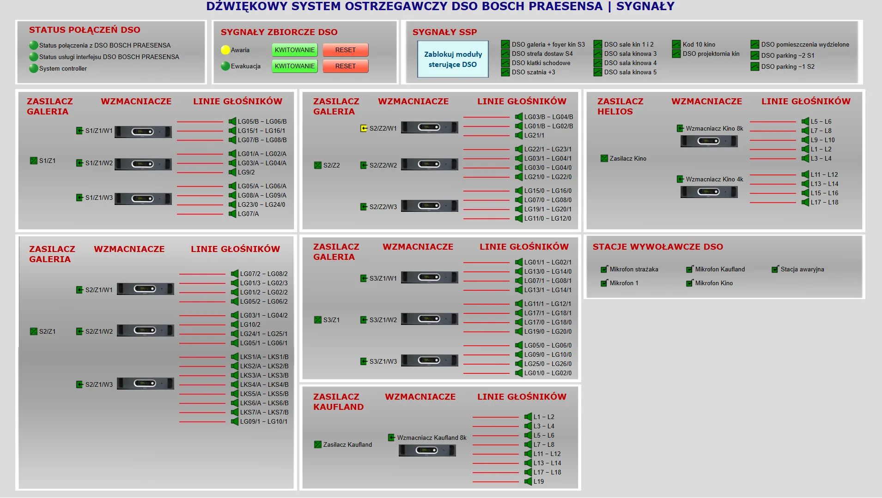
Task: Click speaker icon for line LG21/1
Action: click(x=519, y=135)
